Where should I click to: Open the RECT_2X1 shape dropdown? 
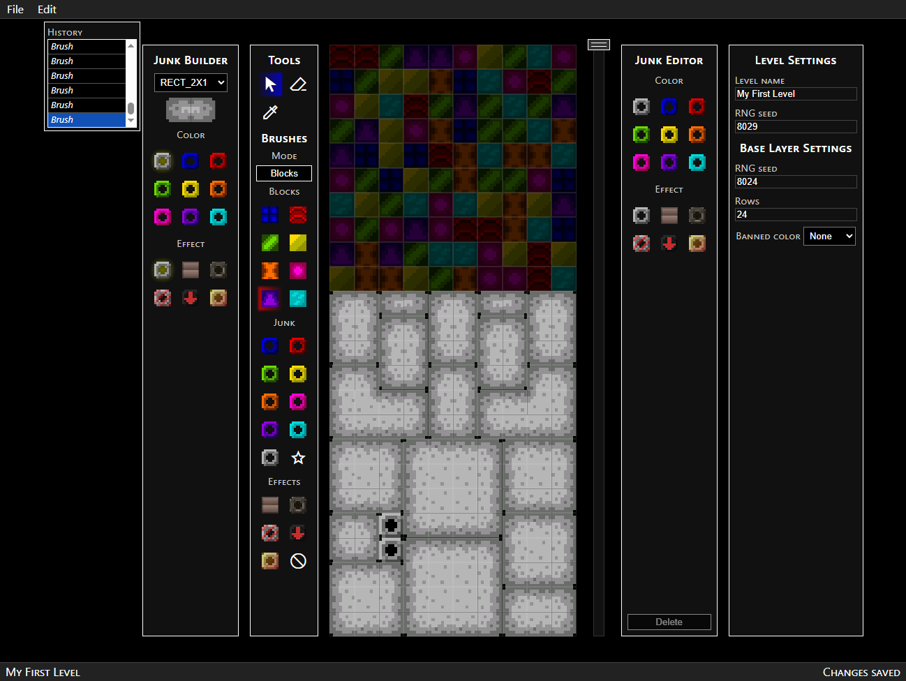(x=191, y=82)
